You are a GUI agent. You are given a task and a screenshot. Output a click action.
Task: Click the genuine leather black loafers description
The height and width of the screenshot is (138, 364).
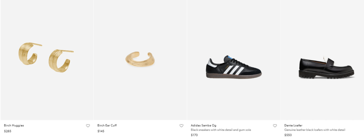(315, 130)
